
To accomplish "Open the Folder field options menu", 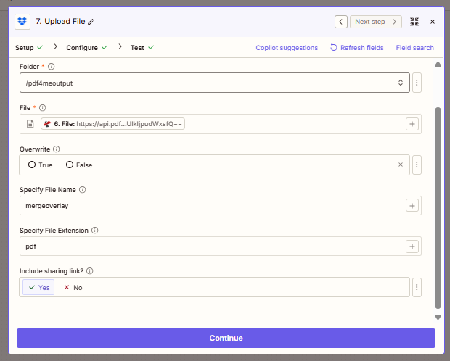I will [417, 83].
